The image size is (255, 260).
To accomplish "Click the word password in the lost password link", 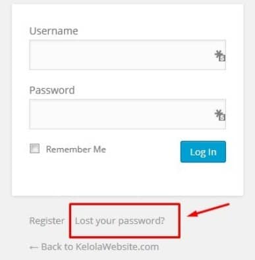I will click(x=142, y=221).
